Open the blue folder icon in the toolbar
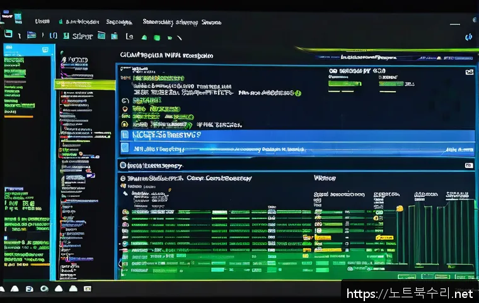Image resolution: width=479 pixels, height=303 pixels. (x=32, y=35)
